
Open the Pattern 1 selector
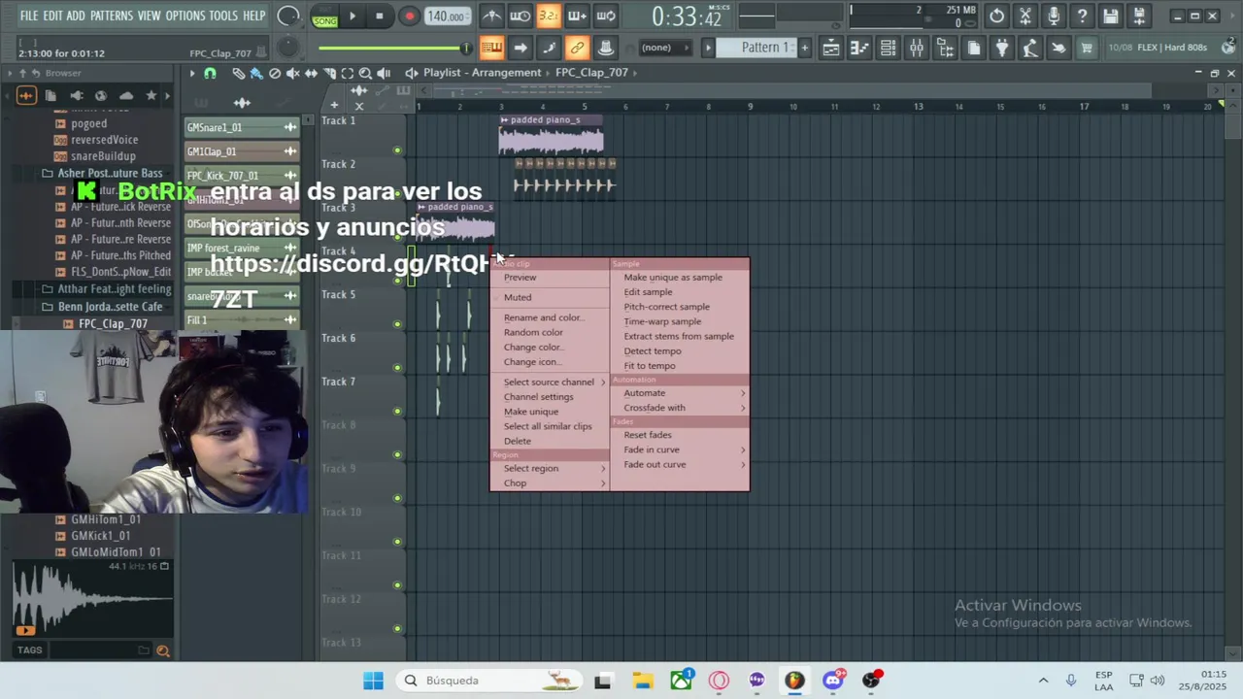pyautogui.click(x=765, y=48)
